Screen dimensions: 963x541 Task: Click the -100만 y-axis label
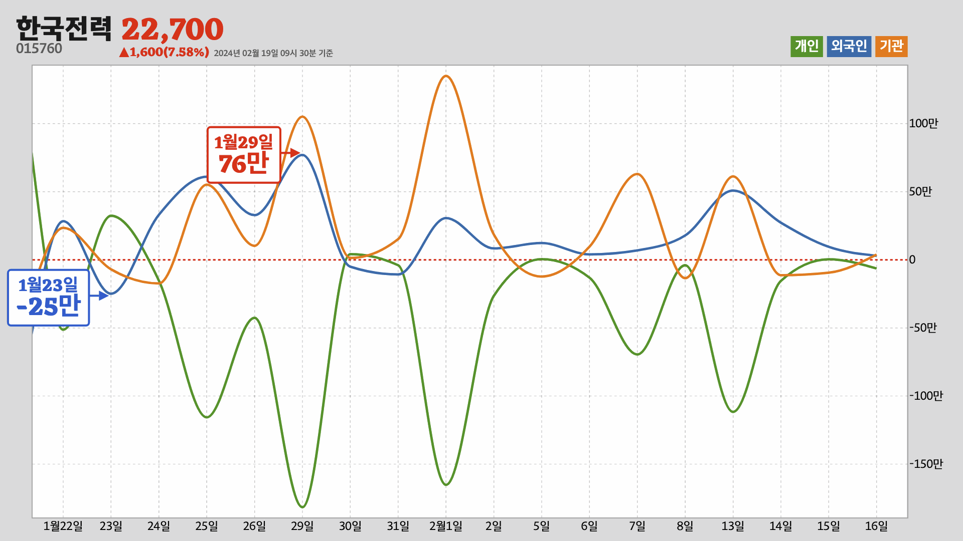pyautogui.click(x=926, y=396)
